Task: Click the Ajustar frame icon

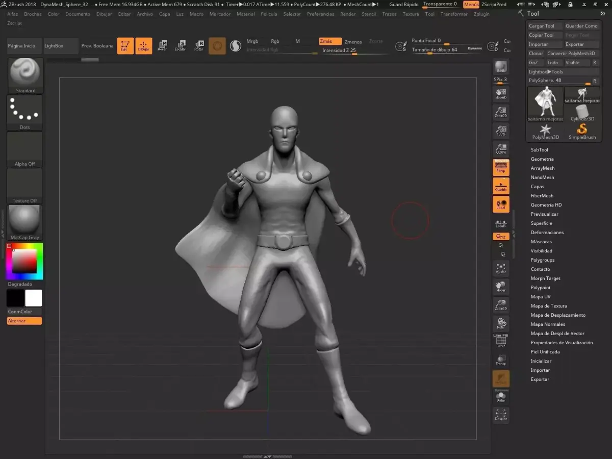Action: [x=501, y=269]
